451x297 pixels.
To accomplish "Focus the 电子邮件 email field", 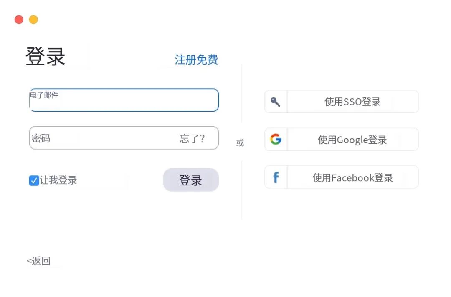I will click(x=124, y=100).
